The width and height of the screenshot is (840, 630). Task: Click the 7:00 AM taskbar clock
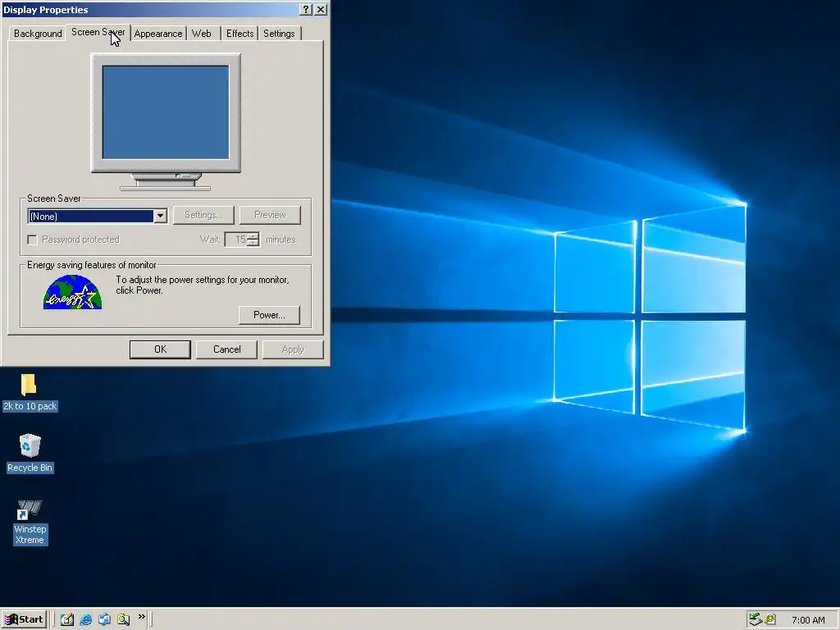pyautogui.click(x=808, y=620)
